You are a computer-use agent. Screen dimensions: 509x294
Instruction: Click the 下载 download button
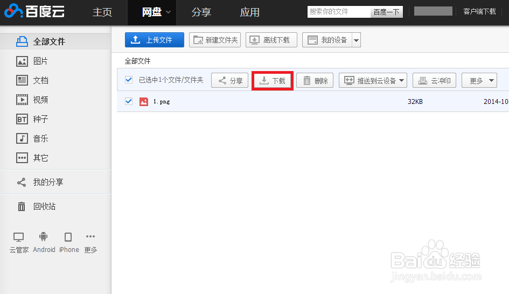point(273,80)
